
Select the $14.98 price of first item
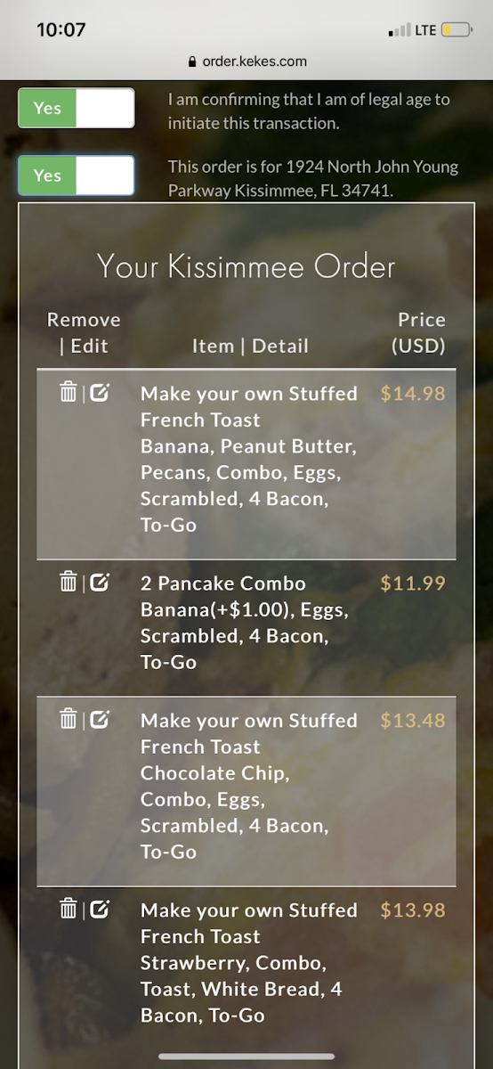[412, 394]
